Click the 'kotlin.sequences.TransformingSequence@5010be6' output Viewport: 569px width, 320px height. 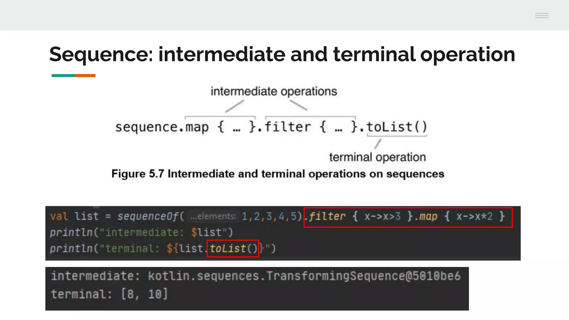[304, 276]
